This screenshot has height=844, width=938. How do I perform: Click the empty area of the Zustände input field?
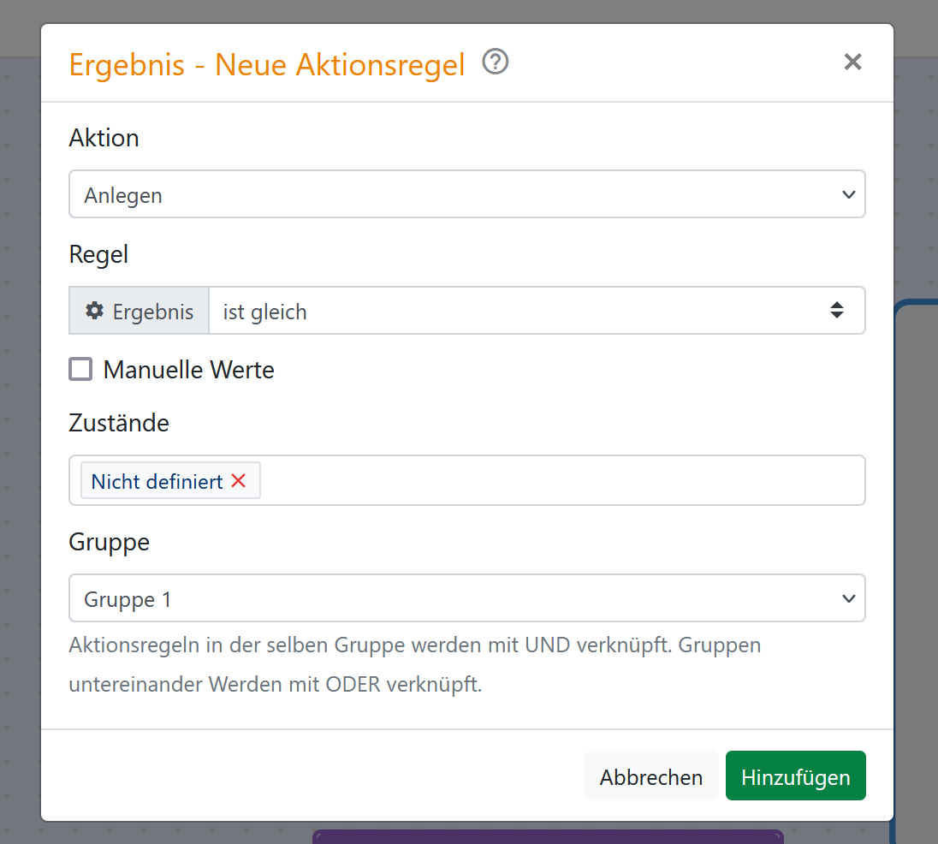(562, 480)
